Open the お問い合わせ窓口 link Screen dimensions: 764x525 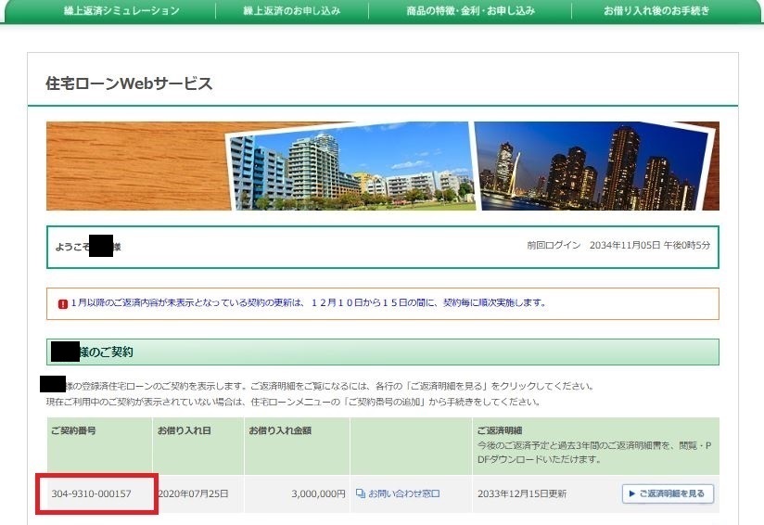coord(403,494)
